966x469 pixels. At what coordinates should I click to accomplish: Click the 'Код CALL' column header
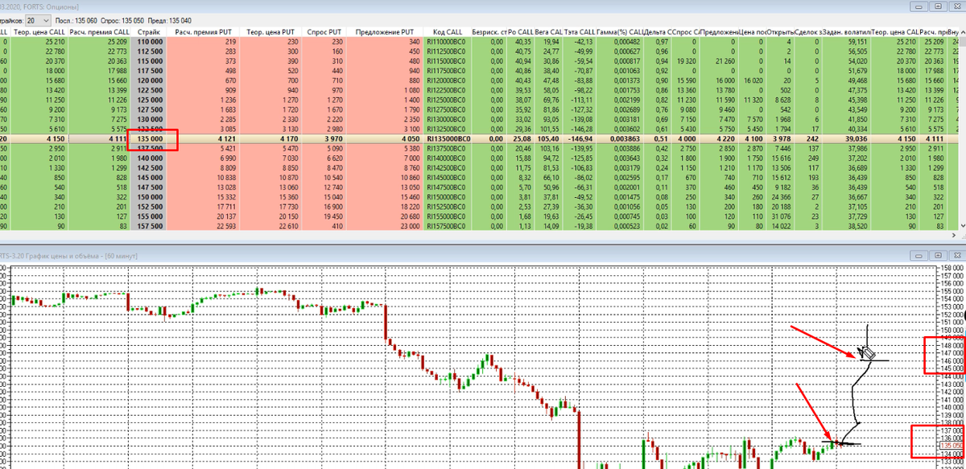[448, 31]
